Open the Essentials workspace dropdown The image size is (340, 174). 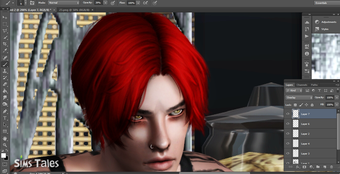point(327,3)
